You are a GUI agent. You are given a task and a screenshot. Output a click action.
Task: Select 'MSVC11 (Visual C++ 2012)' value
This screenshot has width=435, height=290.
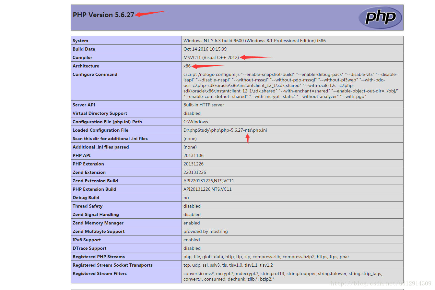point(211,57)
